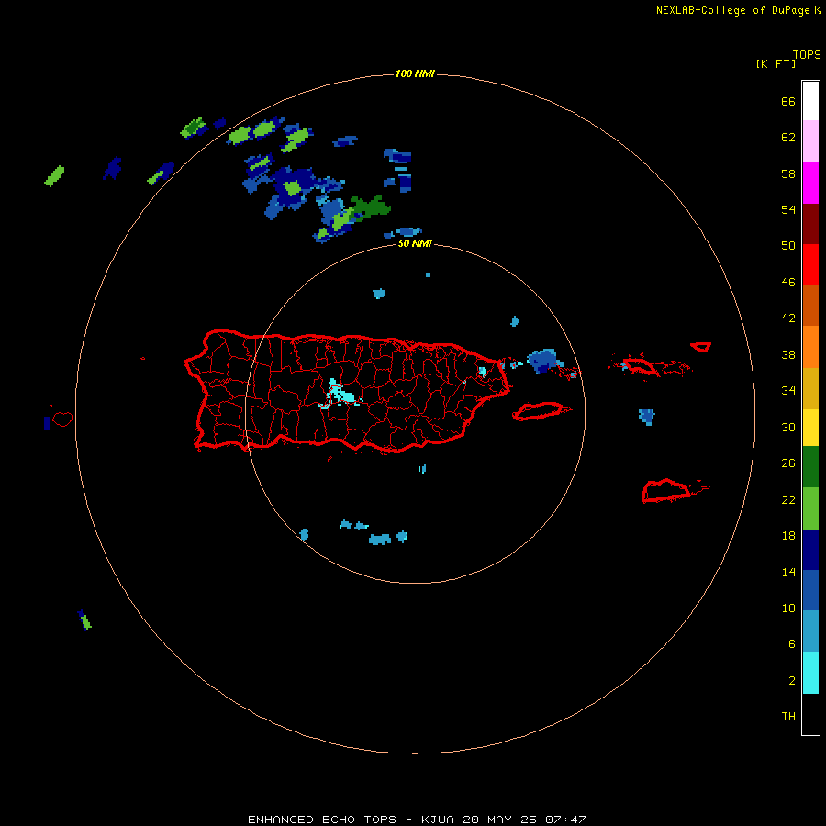Click the small Mona Island outline at left

click(62, 419)
